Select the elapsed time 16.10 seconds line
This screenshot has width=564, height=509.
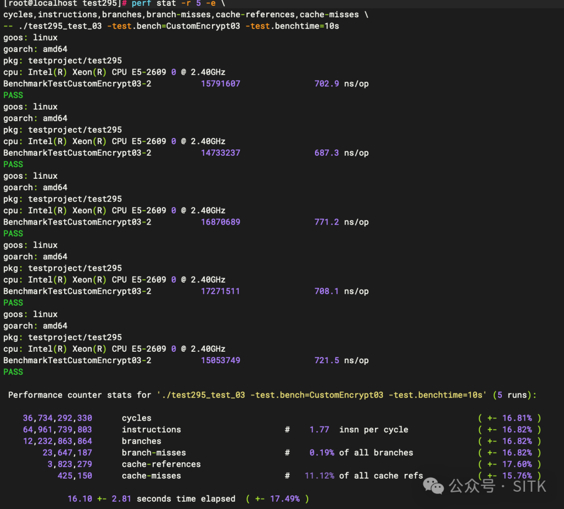coord(151,499)
